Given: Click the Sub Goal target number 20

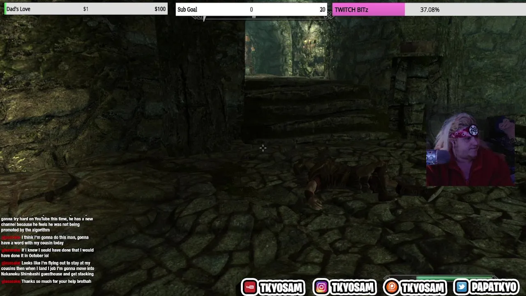Looking at the screenshot, I should [322, 9].
